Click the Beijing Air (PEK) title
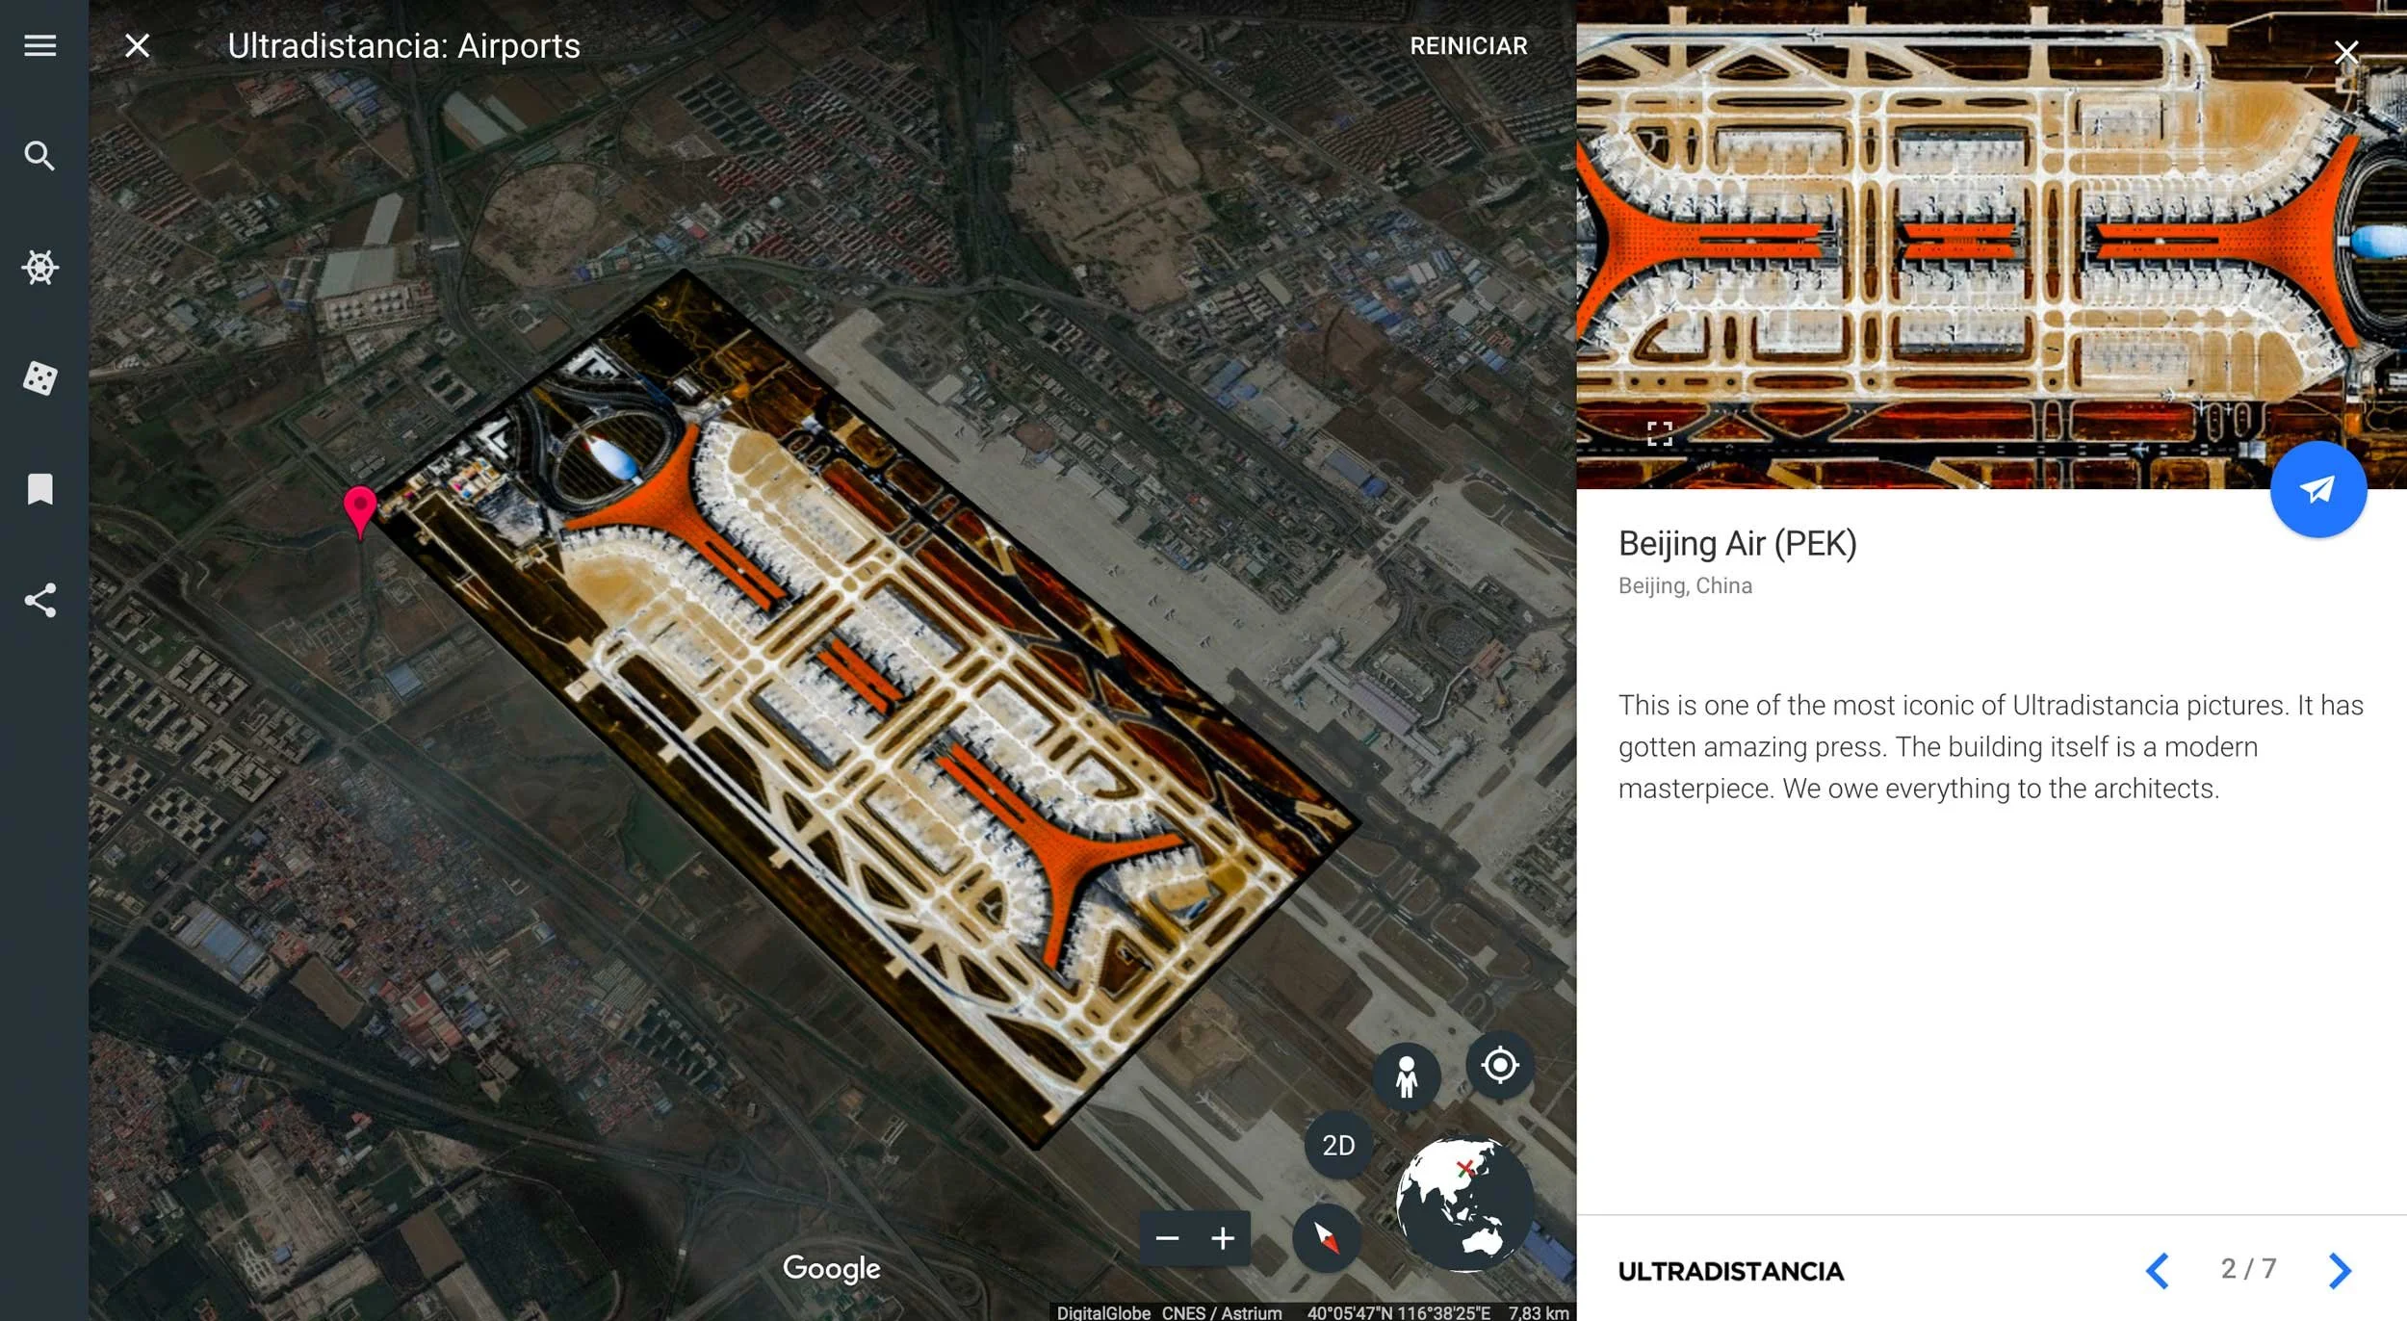Image resolution: width=2407 pixels, height=1321 pixels. pyautogui.click(x=1738, y=544)
